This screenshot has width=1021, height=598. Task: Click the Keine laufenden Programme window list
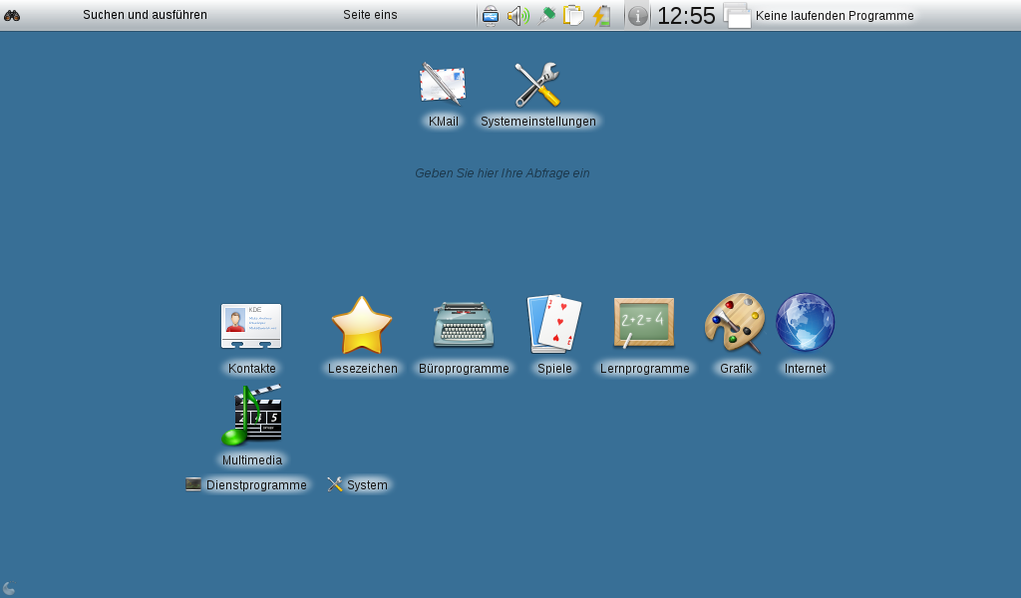(x=820, y=15)
